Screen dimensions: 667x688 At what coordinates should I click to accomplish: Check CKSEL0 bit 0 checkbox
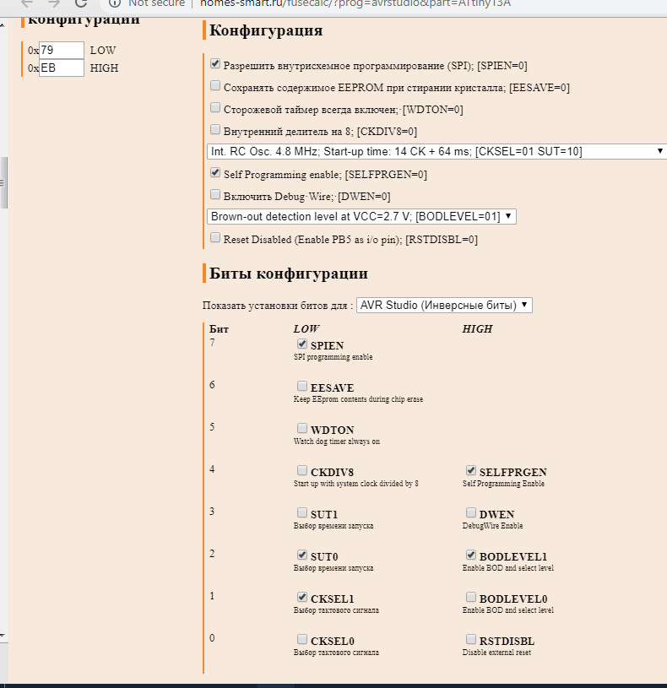302,639
